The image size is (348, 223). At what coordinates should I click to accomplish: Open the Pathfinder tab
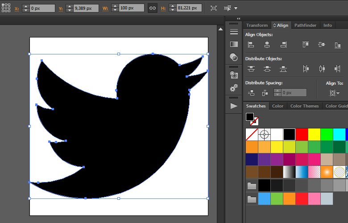305,25
